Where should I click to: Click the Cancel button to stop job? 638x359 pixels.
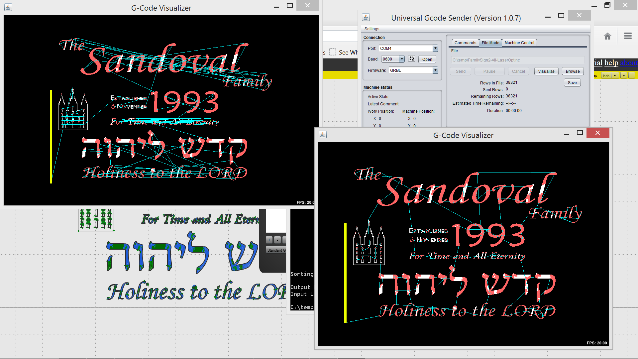(x=518, y=71)
